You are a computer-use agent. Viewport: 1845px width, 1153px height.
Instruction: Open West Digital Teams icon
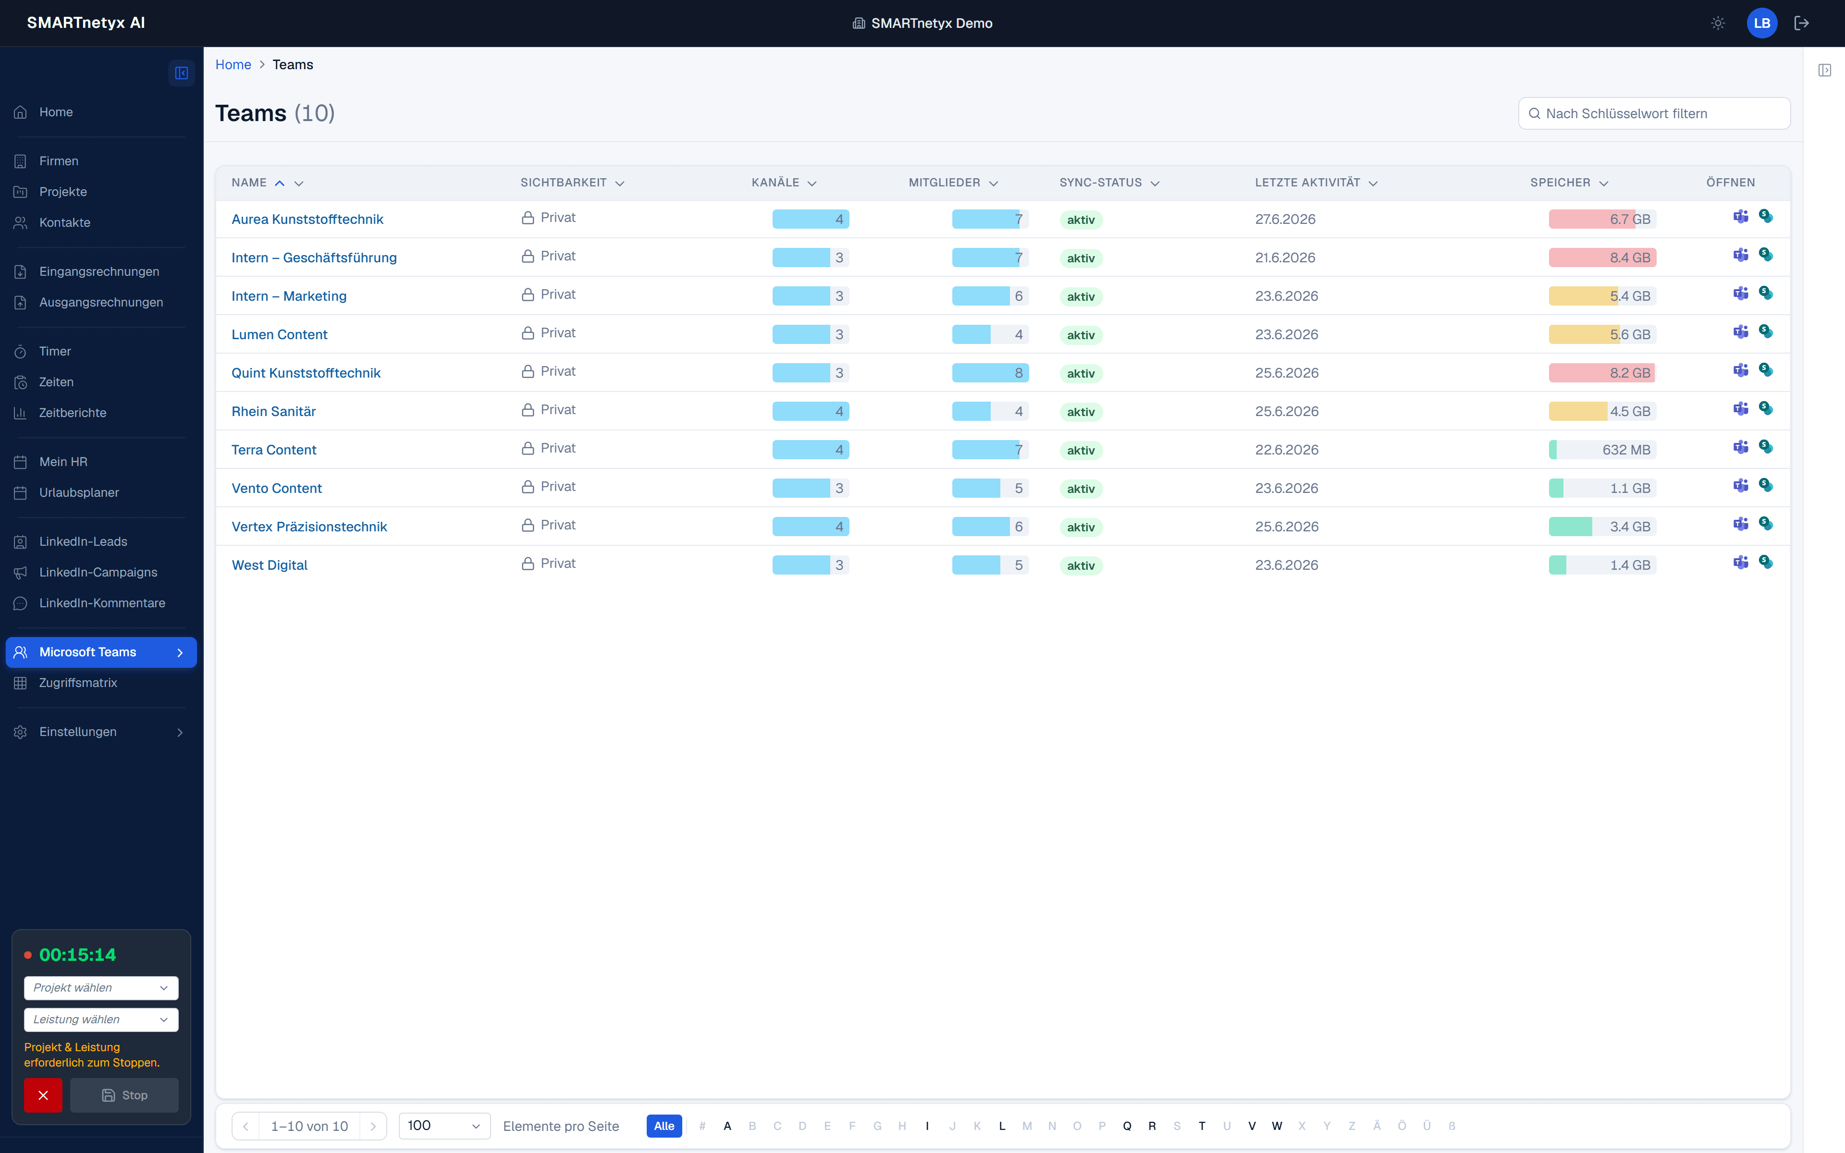(1741, 563)
